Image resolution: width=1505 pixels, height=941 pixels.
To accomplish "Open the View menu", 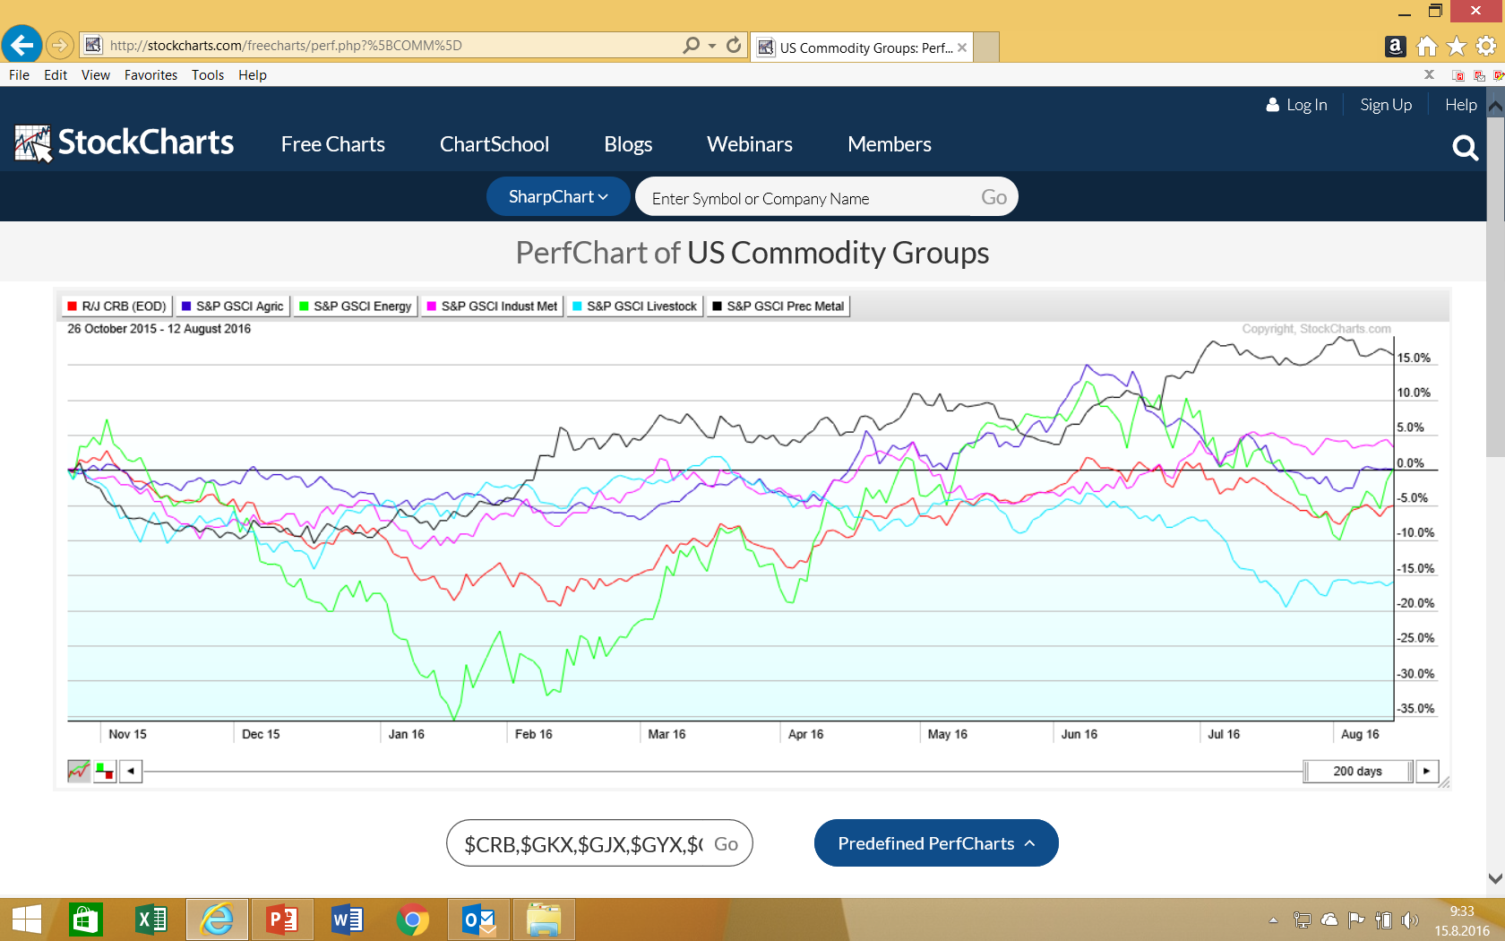I will click(x=95, y=75).
